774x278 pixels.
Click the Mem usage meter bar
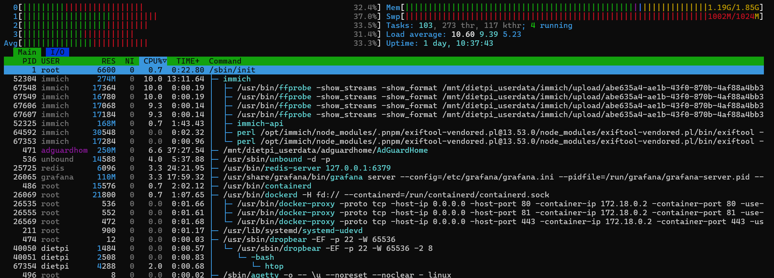[x=556, y=7]
